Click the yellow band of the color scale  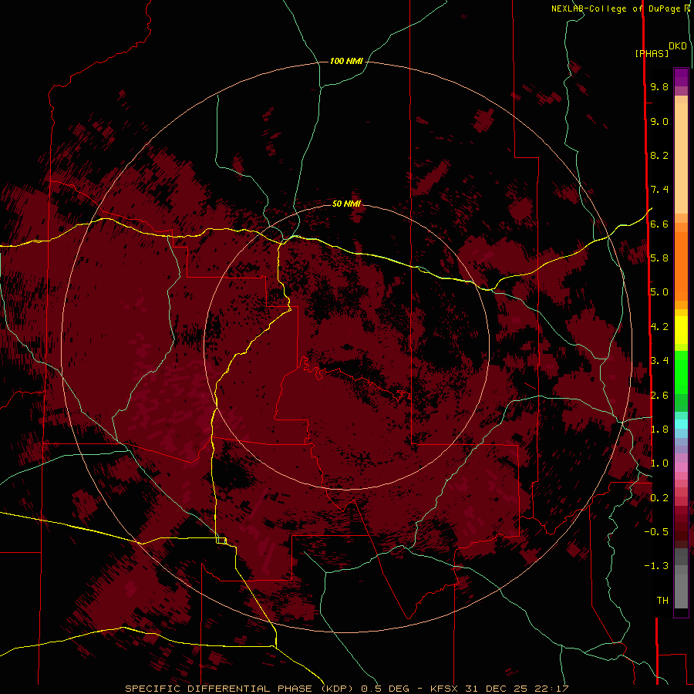tap(681, 330)
